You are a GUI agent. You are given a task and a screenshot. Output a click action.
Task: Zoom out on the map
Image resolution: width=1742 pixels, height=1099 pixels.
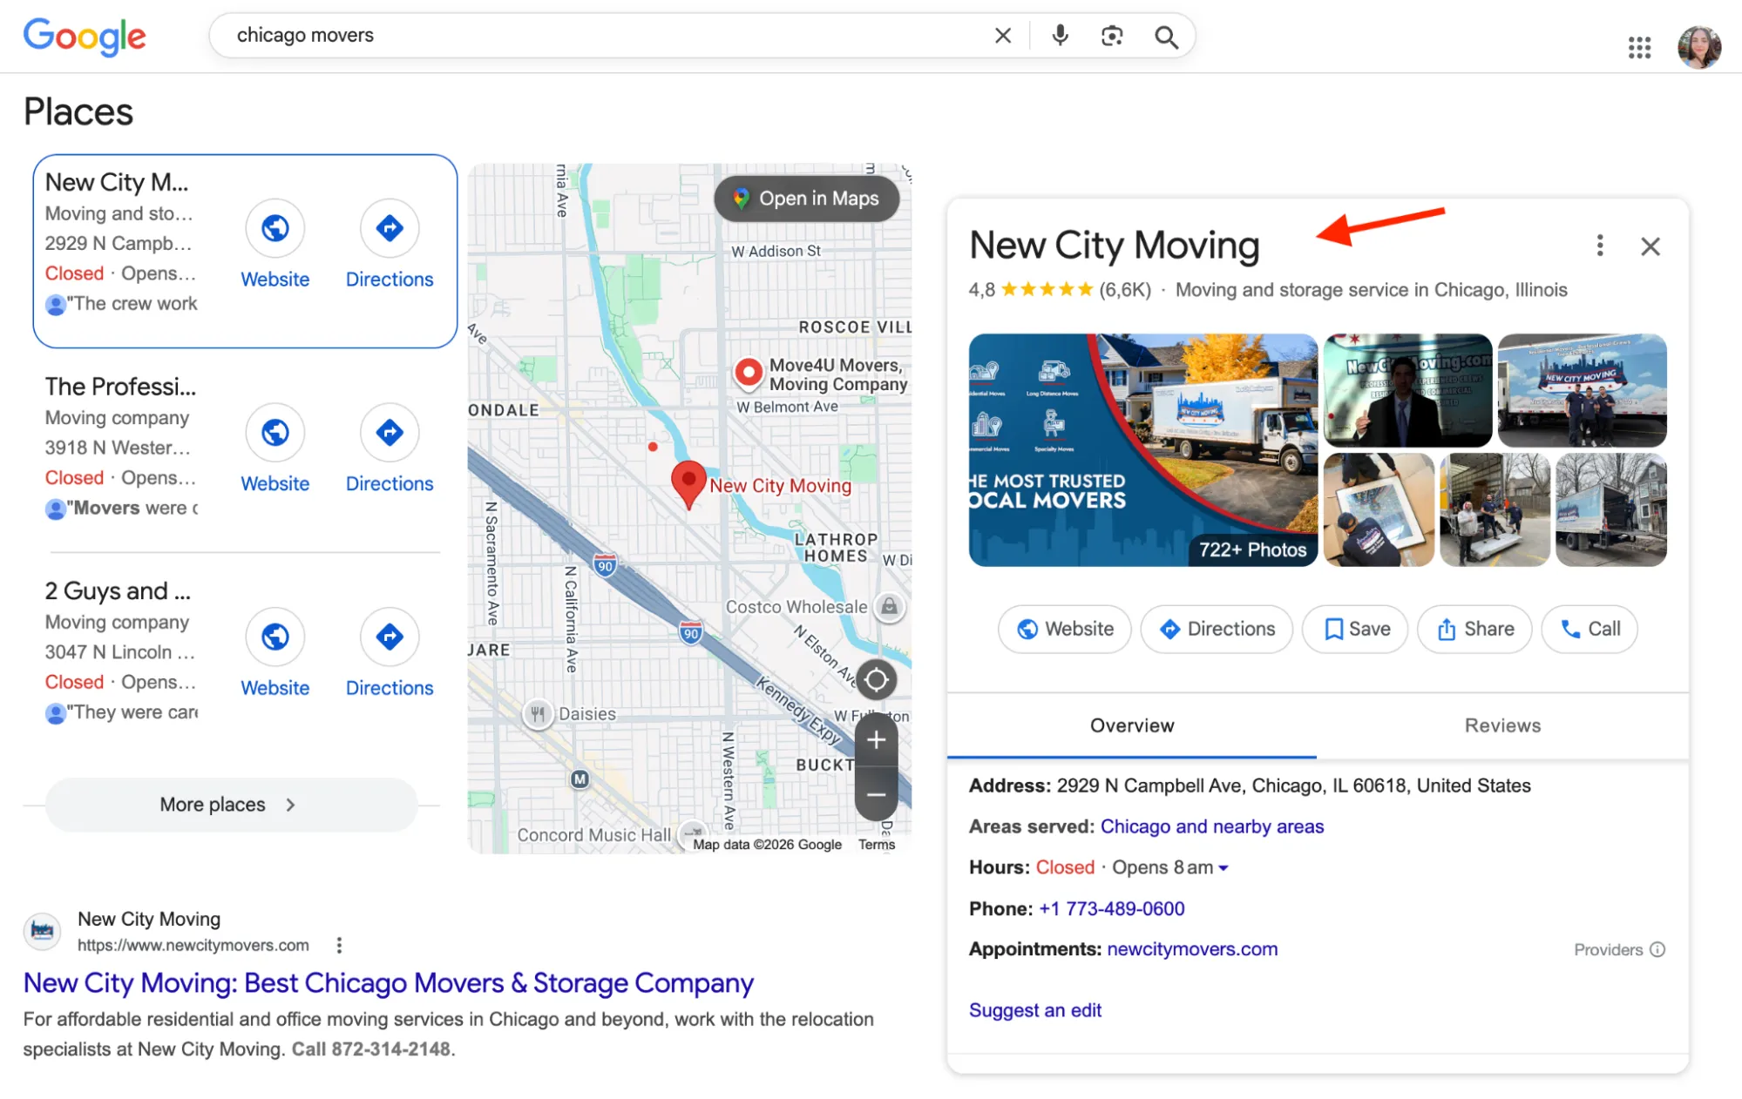click(x=877, y=794)
